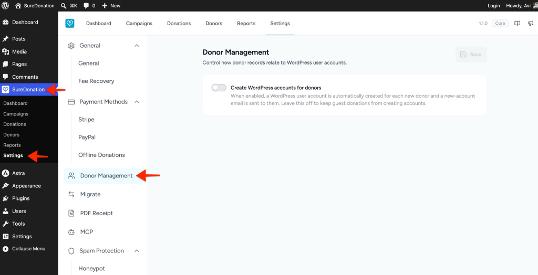Click the Save button

pos(471,55)
